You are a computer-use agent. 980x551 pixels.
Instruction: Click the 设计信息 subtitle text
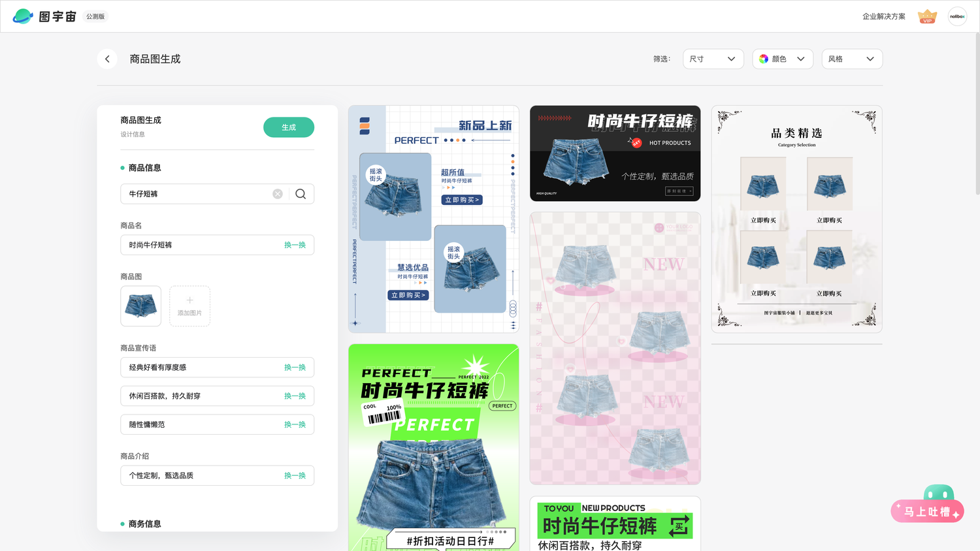(x=133, y=134)
